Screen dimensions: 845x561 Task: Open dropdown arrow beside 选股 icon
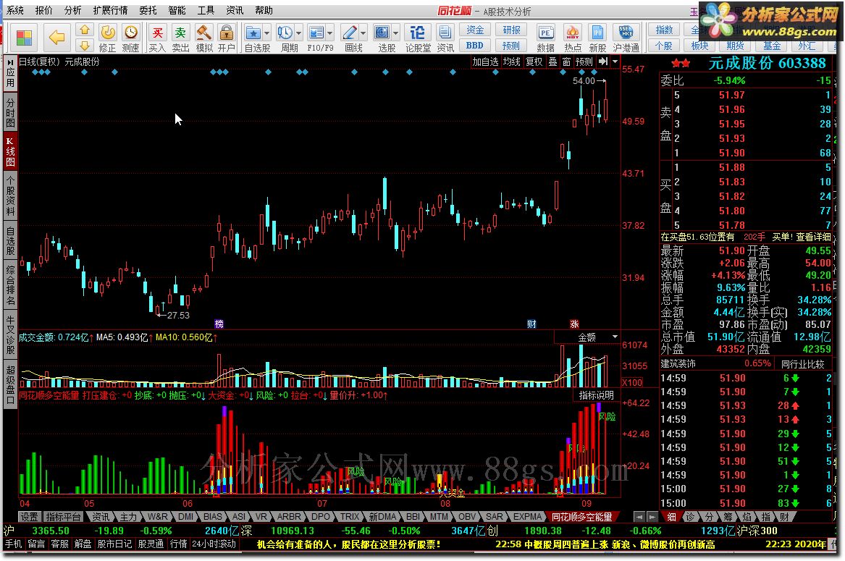point(396,33)
